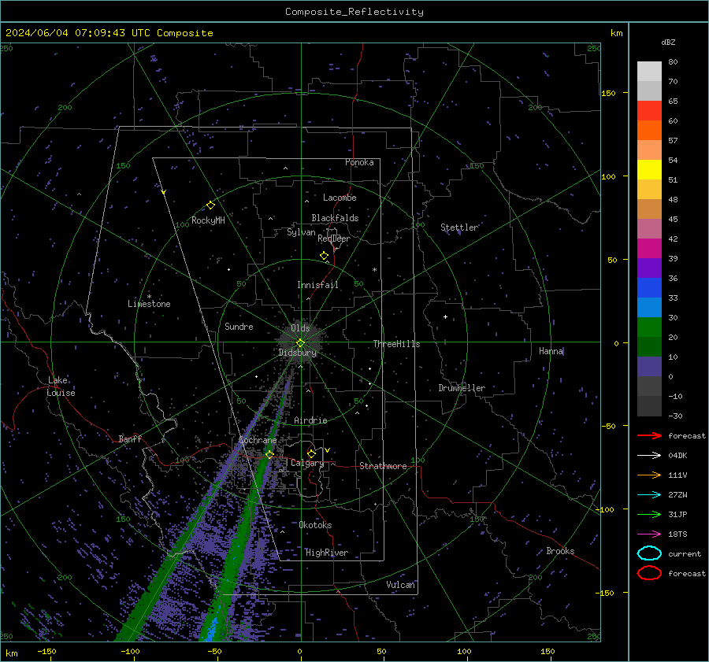709x662 pixels.
Task: Click the 27ZW legend label
Action: pyautogui.click(x=677, y=495)
